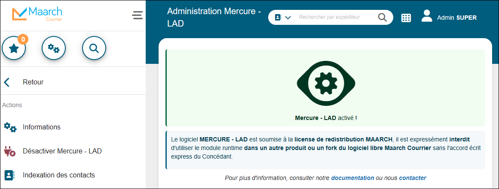Open the search magnifier shortcut
499x189 pixels.
(x=94, y=48)
